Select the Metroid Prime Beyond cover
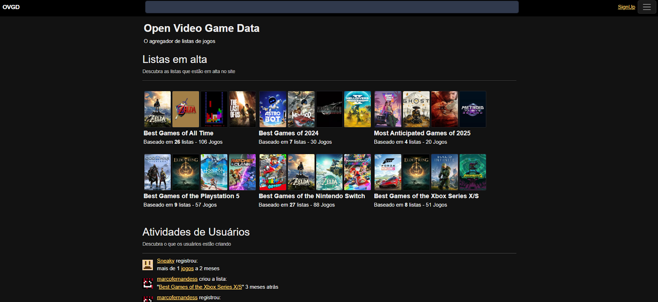 pos(473,109)
